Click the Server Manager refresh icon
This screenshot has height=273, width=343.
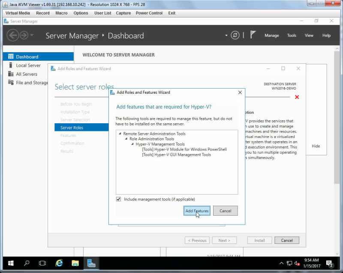point(235,35)
